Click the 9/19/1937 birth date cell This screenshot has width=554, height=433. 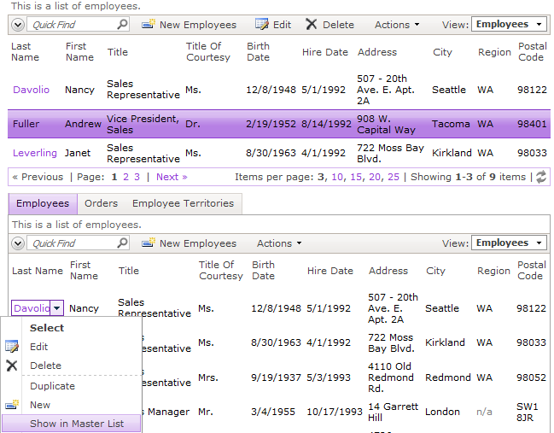pyautogui.click(x=276, y=377)
